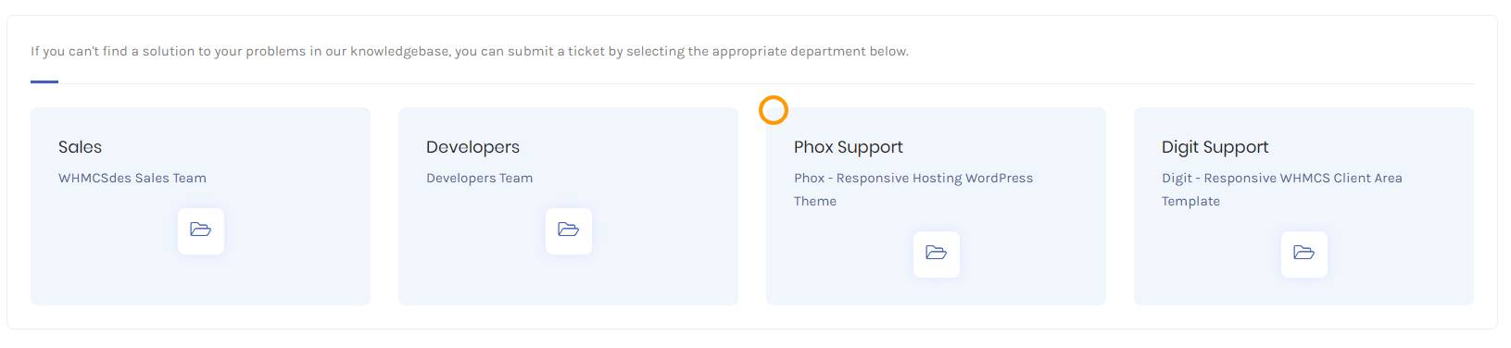Open the Phox Support folder icon
Image resolution: width=1511 pixels, height=348 pixels.
click(x=937, y=254)
